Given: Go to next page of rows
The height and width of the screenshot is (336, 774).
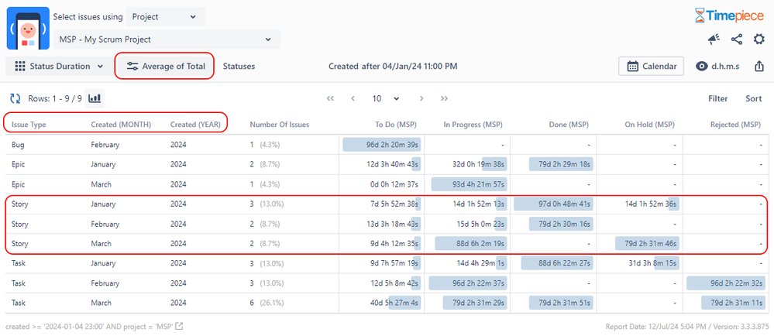Looking at the screenshot, I should [421, 98].
